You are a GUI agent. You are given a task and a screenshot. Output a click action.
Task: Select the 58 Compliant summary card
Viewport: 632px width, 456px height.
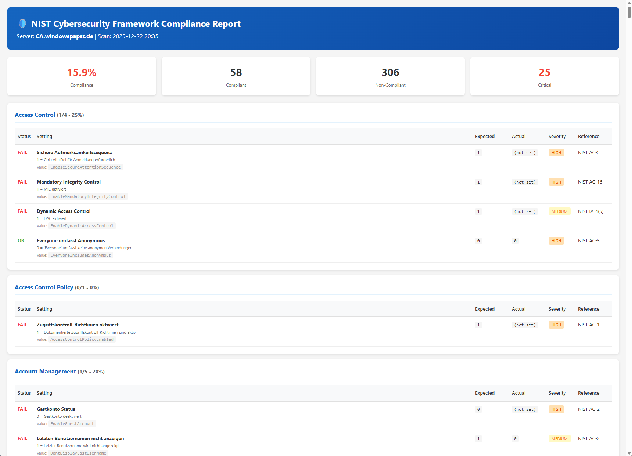(236, 76)
